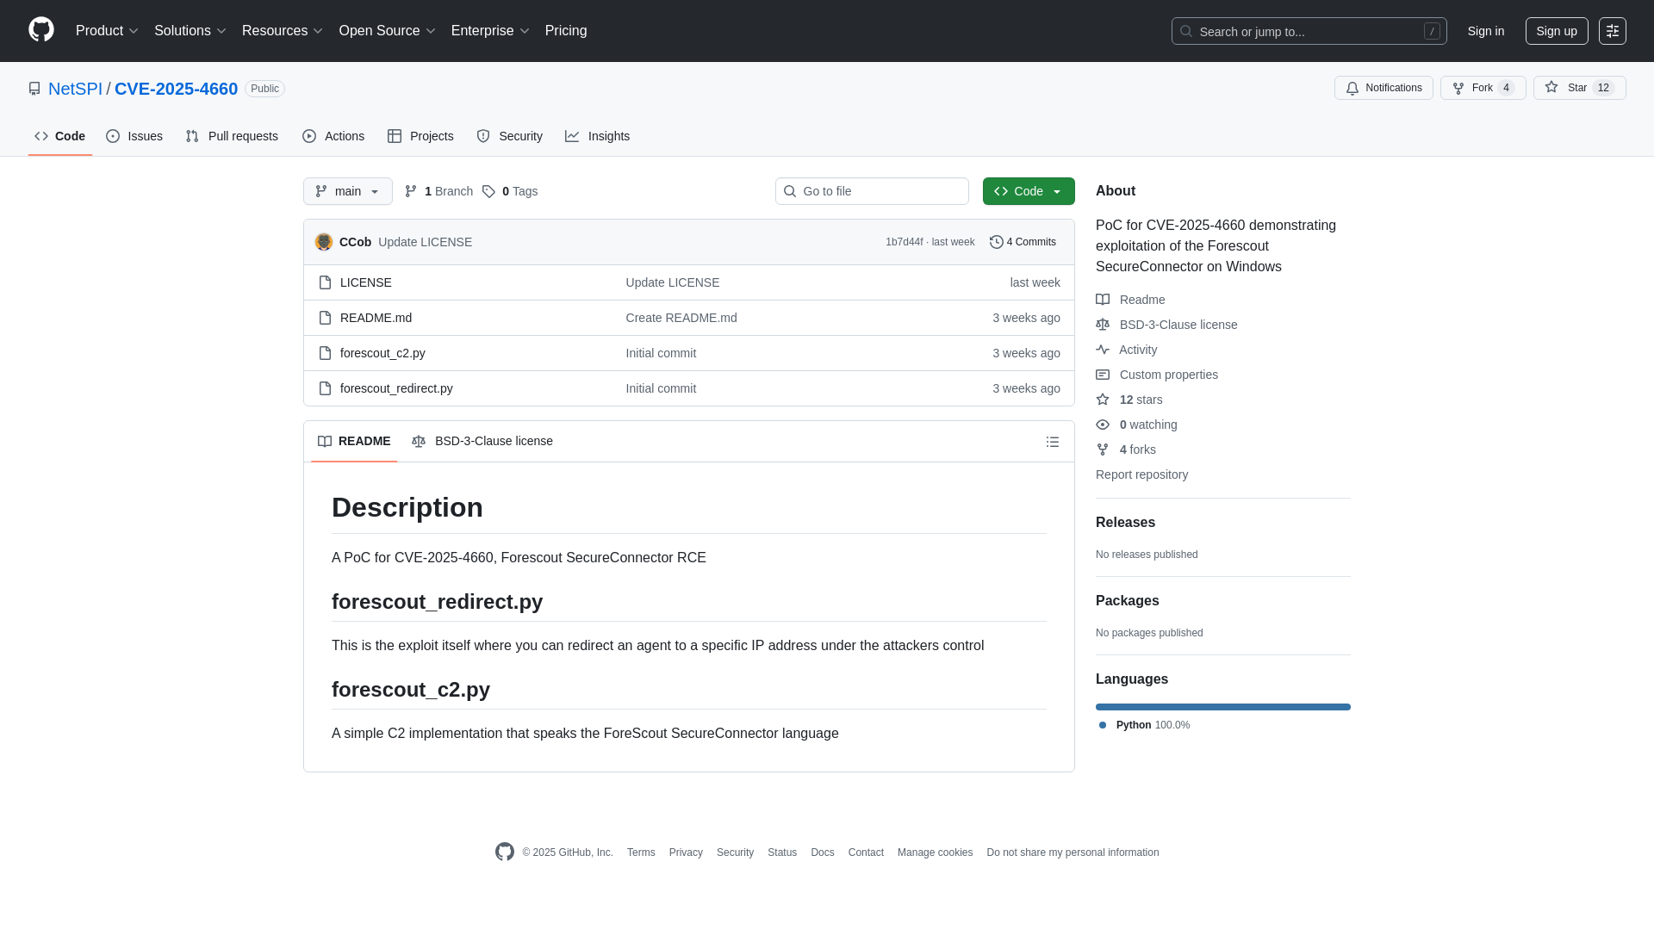Click the Go to file input
The image size is (1654, 930).
872,191
